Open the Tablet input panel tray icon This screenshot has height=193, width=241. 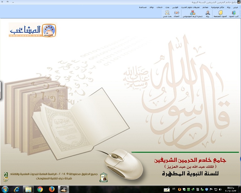tap(167, 189)
